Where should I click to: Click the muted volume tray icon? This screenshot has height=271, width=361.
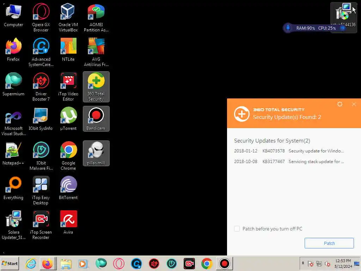[327, 263]
